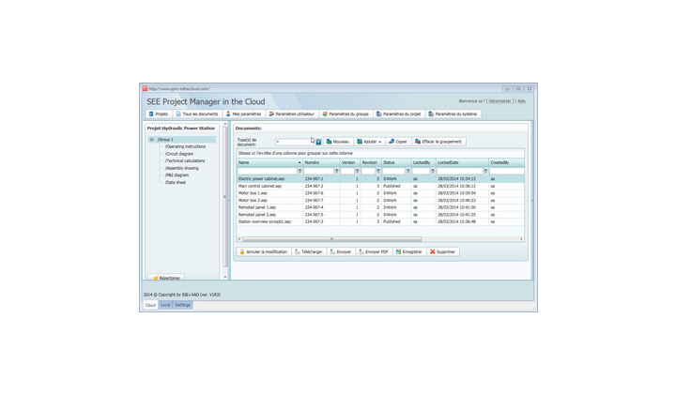
Task: Open the Type(s) de document dropdown arrow
Action: point(318,142)
